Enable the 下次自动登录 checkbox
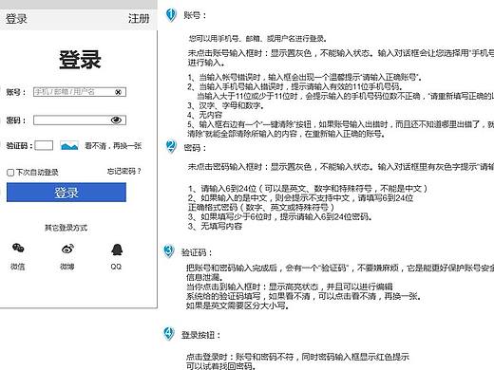 click(10, 173)
